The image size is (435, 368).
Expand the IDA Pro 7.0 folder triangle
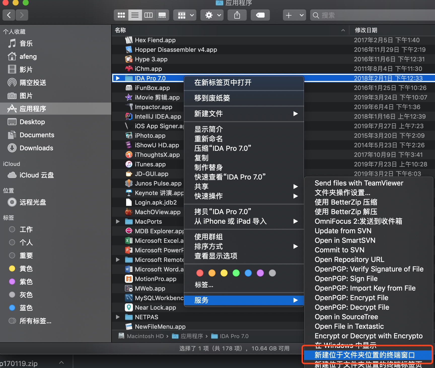pyautogui.click(x=118, y=78)
